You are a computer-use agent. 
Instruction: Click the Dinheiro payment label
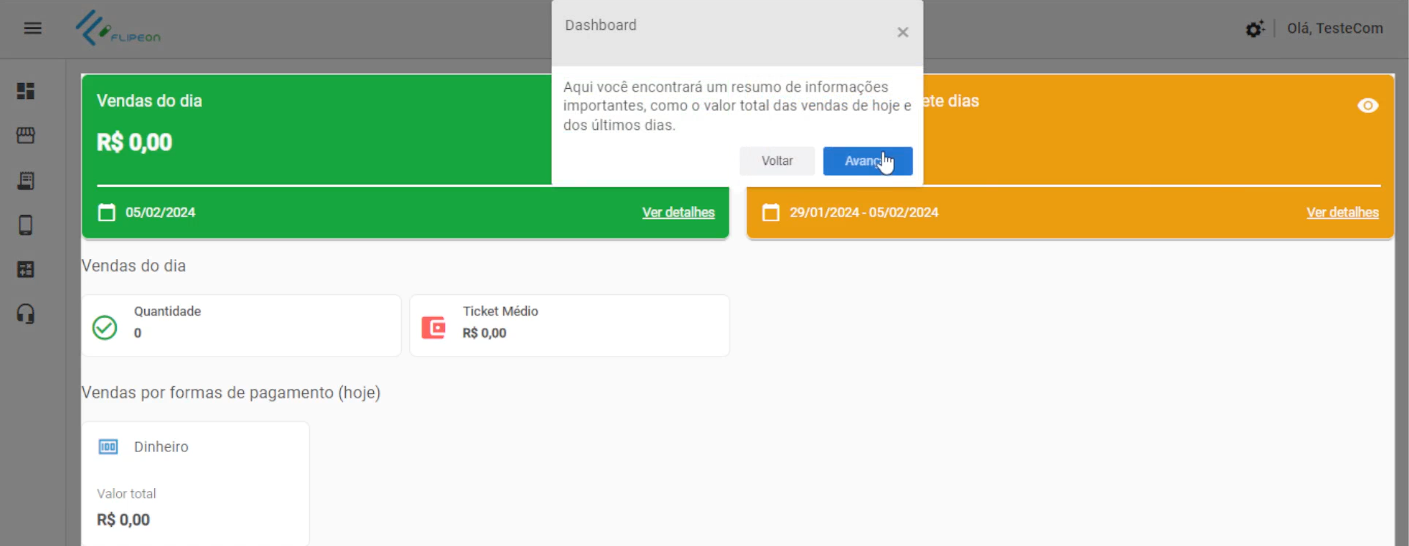pos(161,447)
